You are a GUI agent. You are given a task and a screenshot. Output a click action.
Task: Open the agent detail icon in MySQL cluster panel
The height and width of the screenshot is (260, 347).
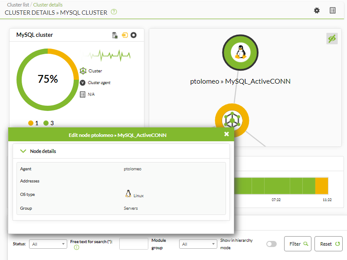(115, 35)
